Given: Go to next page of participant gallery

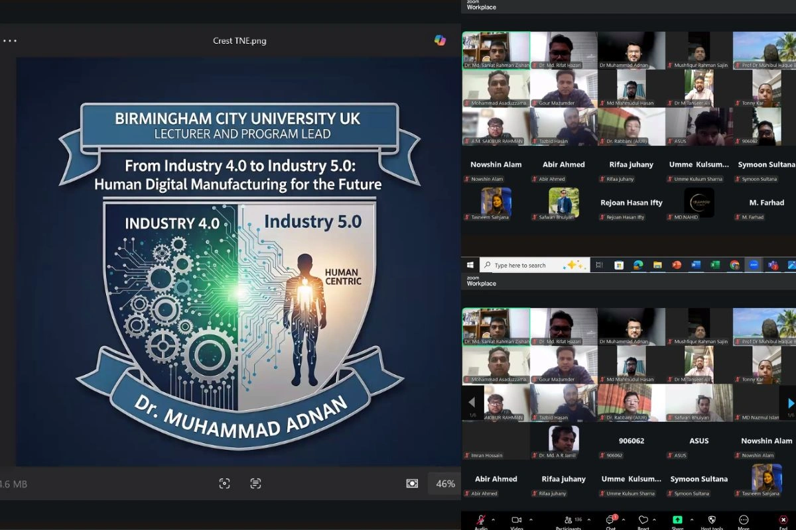Looking at the screenshot, I should point(790,403).
